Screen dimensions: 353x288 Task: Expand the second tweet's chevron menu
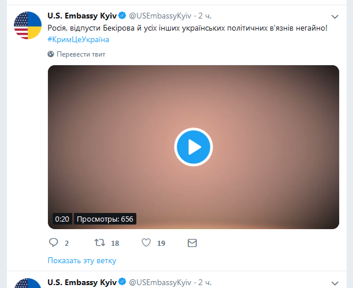coord(335,283)
